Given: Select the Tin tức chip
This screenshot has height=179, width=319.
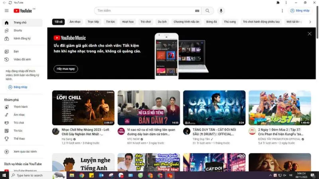Looking at the screenshot, I should pos(110,22).
